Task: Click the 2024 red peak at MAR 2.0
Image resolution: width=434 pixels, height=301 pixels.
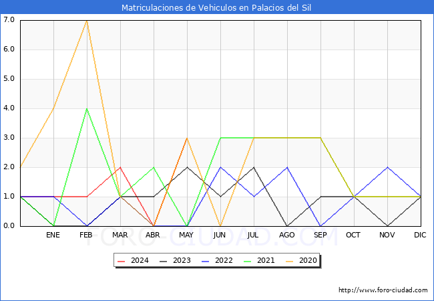Action: (120, 167)
